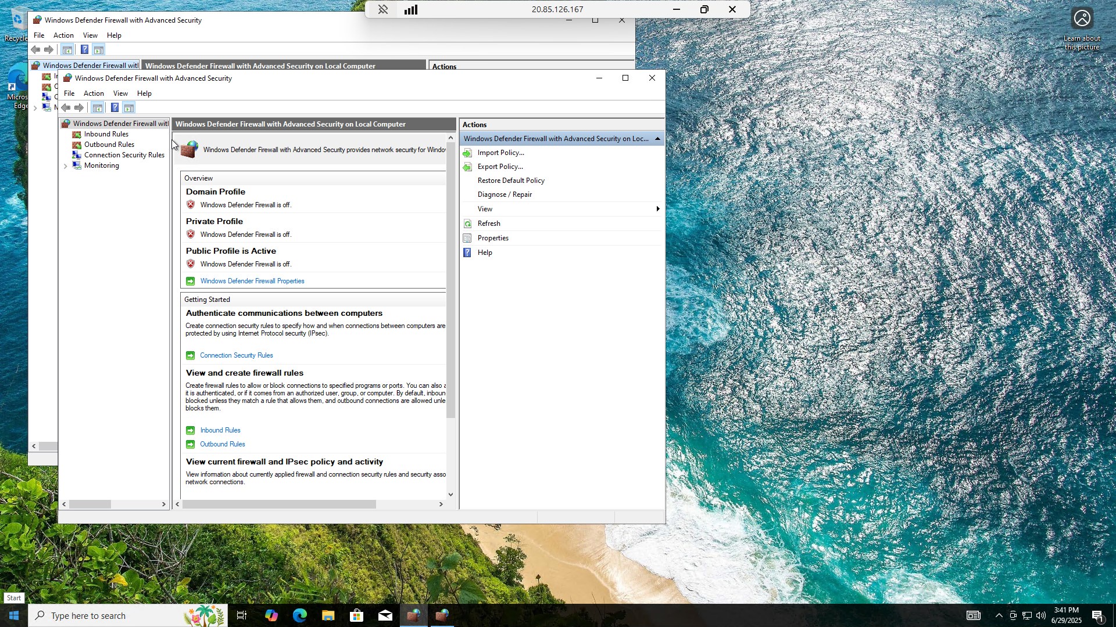Click green arrow beside Firewall Properties link
This screenshot has width=1116, height=627.
191,281
